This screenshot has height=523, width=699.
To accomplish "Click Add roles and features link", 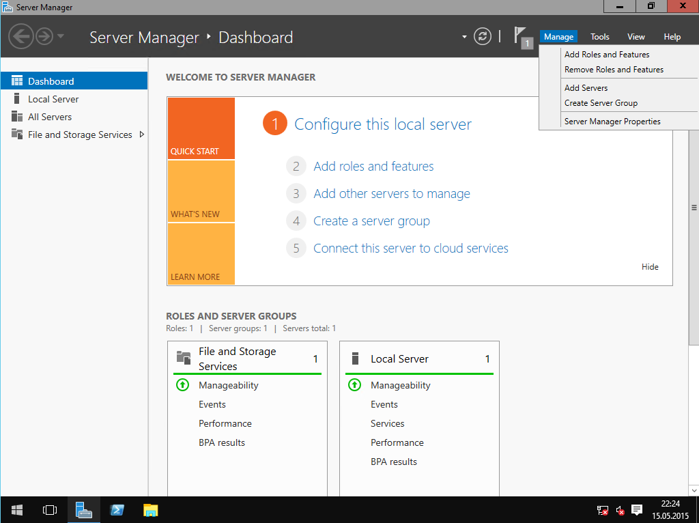I will (x=373, y=167).
